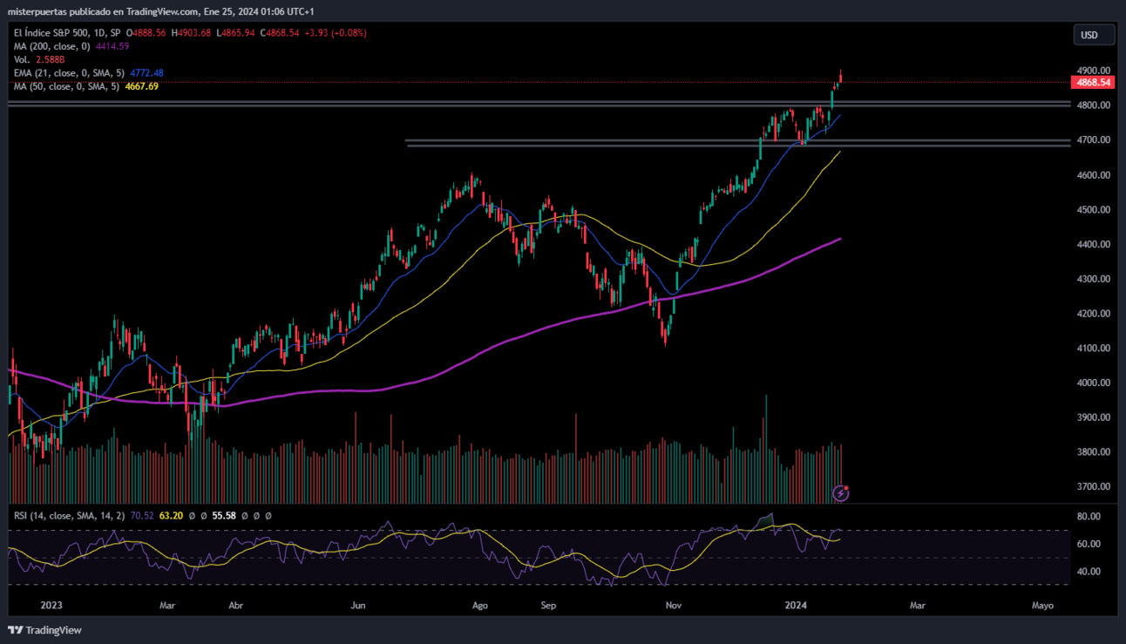This screenshot has height=644, width=1126.
Task: Click the 4300.00 price axis label
Action: [x=1094, y=279]
